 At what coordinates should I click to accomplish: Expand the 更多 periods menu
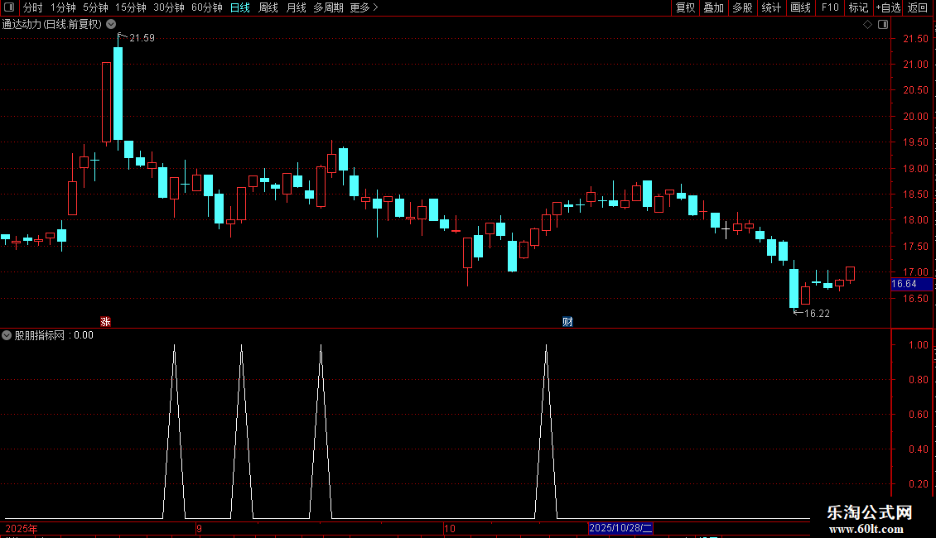(x=364, y=7)
